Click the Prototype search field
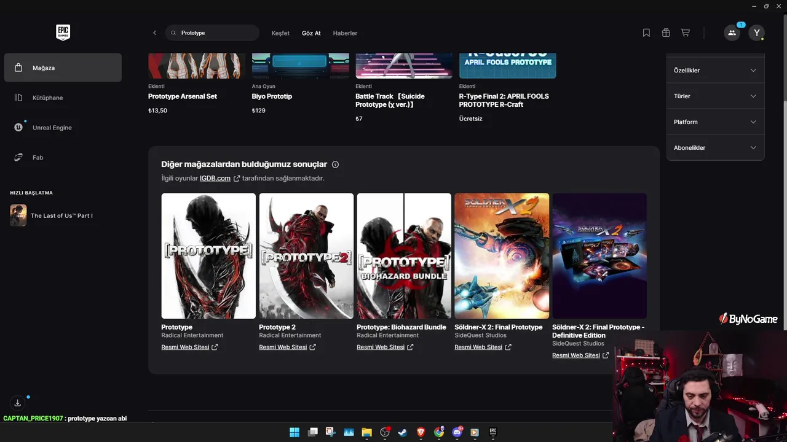787x442 pixels. click(213, 33)
